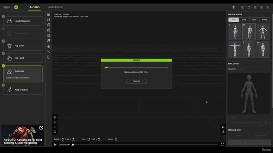Switch to the Add Motions top tab
This screenshot has height=153, width=273.
coord(55,7)
